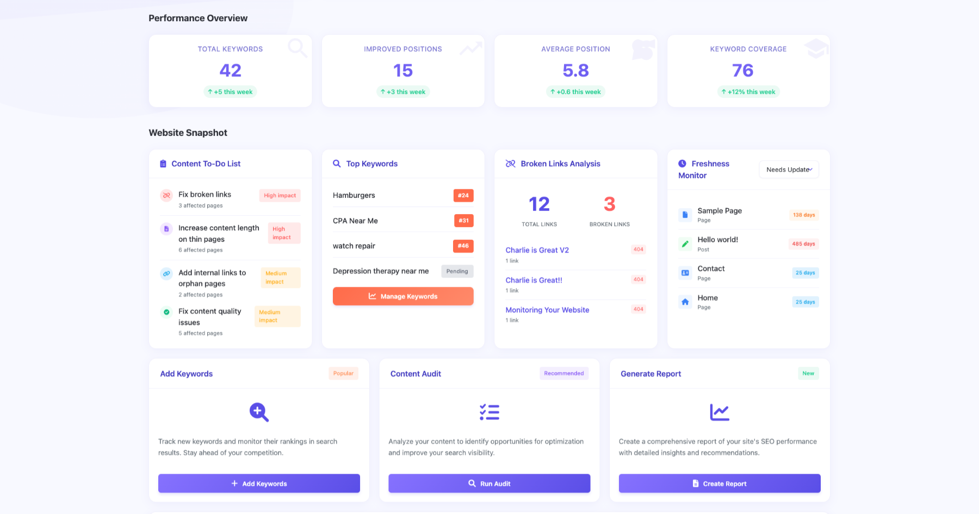Click the magnifier icon in Top Keywords header
This screenshot has height=514, width=979.
pyautogui.click(x=337, y=164)
